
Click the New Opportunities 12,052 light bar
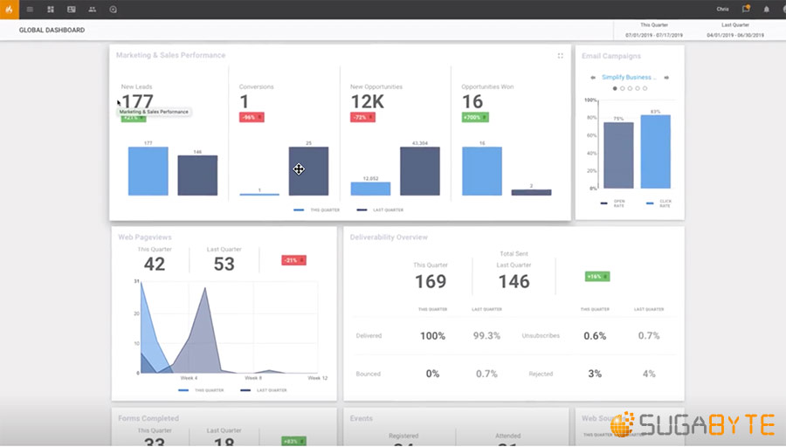point(370,189)
